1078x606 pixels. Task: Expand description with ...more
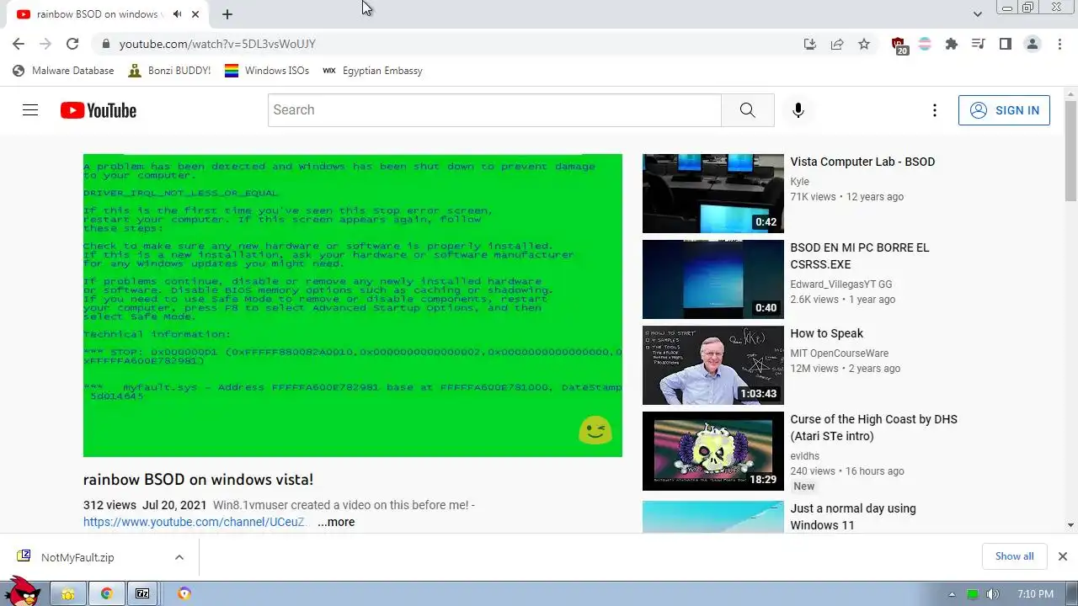336,522
